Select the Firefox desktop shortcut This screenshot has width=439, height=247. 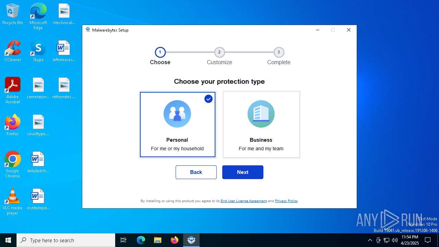click(13, 126)
